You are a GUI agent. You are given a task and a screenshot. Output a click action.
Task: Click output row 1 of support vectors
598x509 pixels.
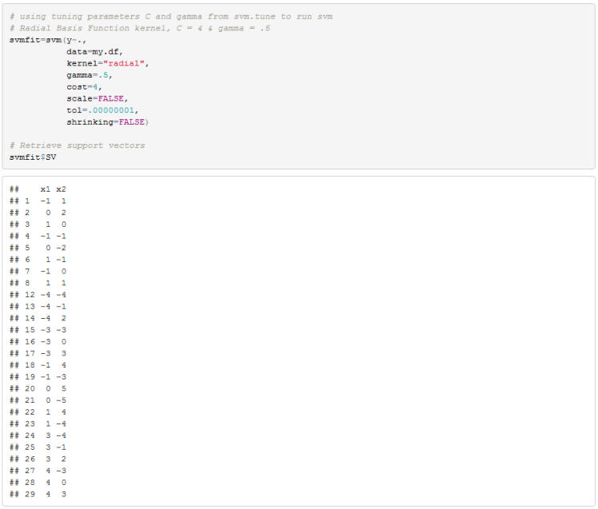[x=38, y=201]
